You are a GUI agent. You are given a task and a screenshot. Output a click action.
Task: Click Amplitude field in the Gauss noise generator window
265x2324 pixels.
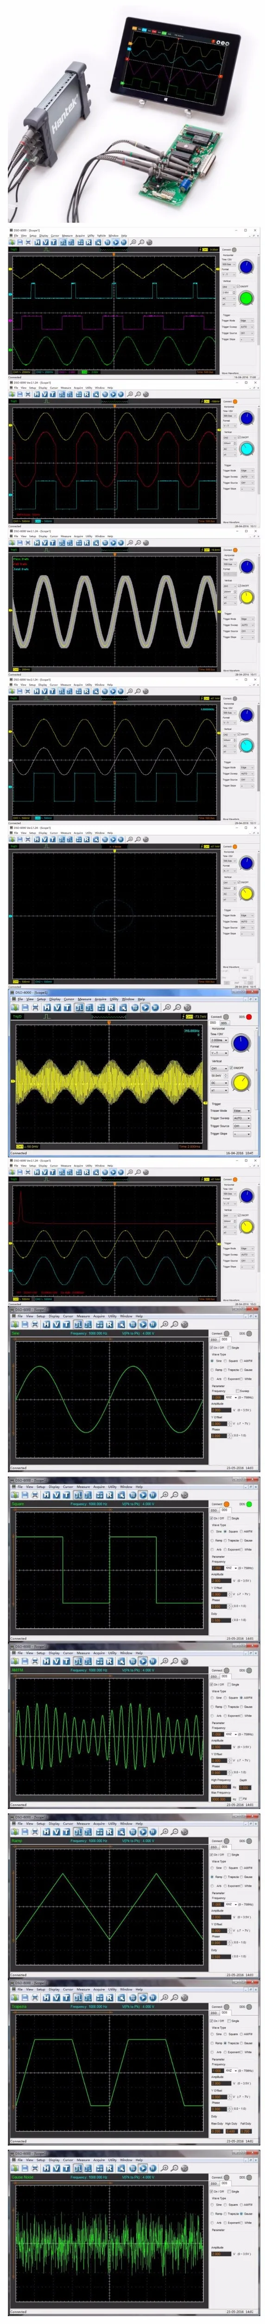pyautogui.click(x=221, y=2255)
